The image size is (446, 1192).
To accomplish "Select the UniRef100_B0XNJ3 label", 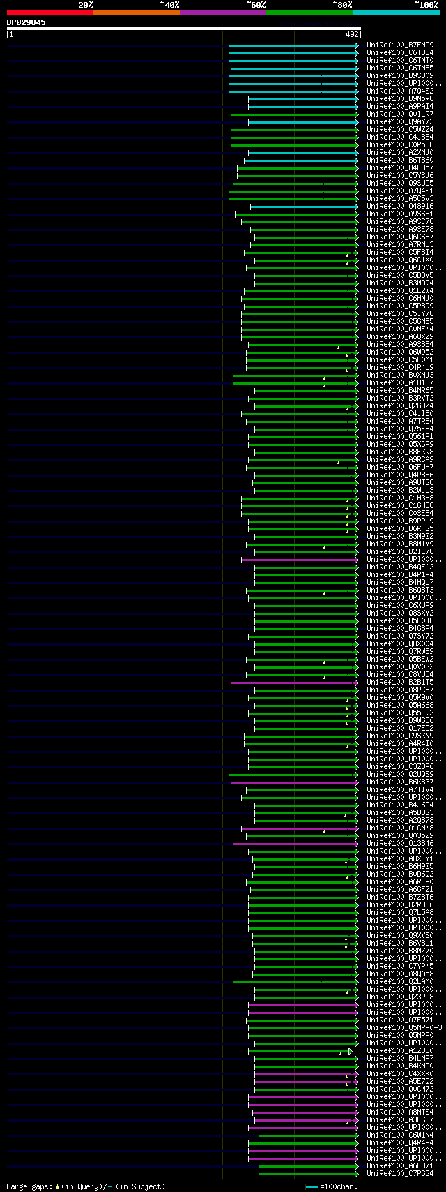I will point(400,375).
